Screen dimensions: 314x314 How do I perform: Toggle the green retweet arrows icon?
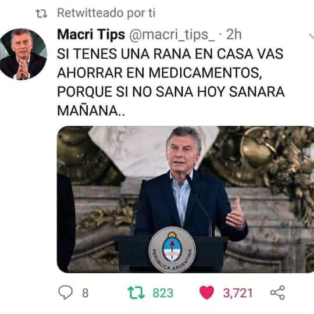tap(136, 292)
